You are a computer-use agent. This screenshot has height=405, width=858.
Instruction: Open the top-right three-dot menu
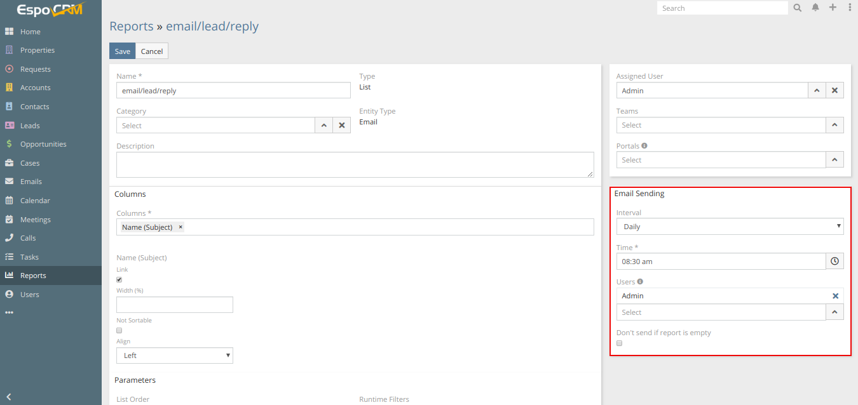click(850, 8)
